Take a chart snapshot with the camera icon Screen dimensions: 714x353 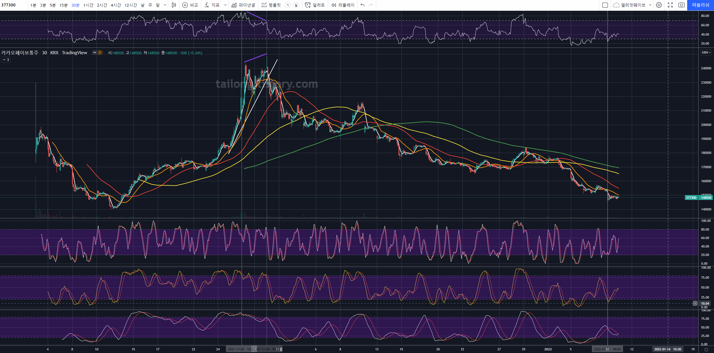click(x=681, y=5)
